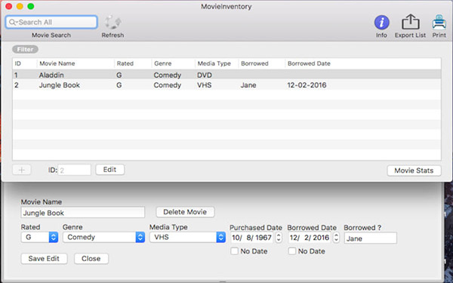Check No Date under Purchased Date
This screenshot has width=453, height=283.
point(234,251)
